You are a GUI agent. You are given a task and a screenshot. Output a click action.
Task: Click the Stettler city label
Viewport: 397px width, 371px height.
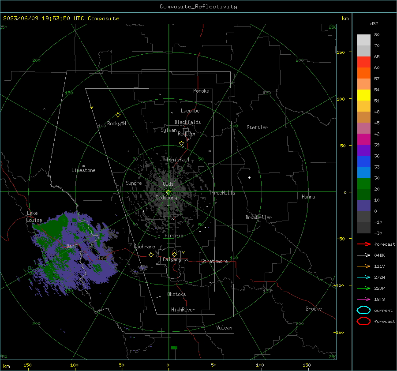click(x=257, y=127)
